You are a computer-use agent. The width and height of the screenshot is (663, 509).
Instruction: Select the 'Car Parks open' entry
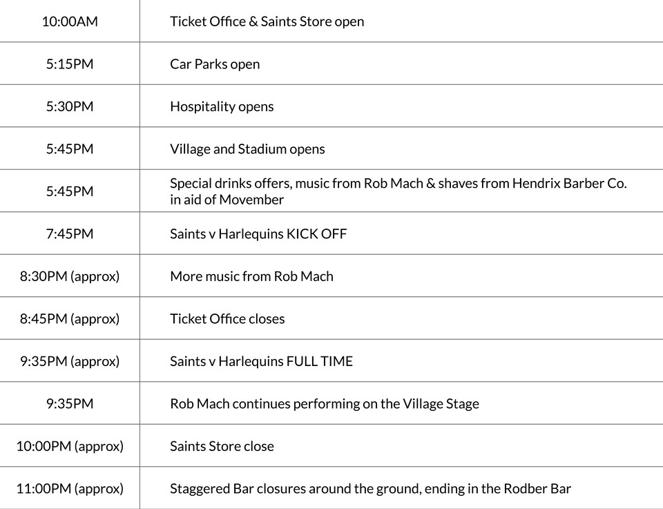[x=215, y=64]
